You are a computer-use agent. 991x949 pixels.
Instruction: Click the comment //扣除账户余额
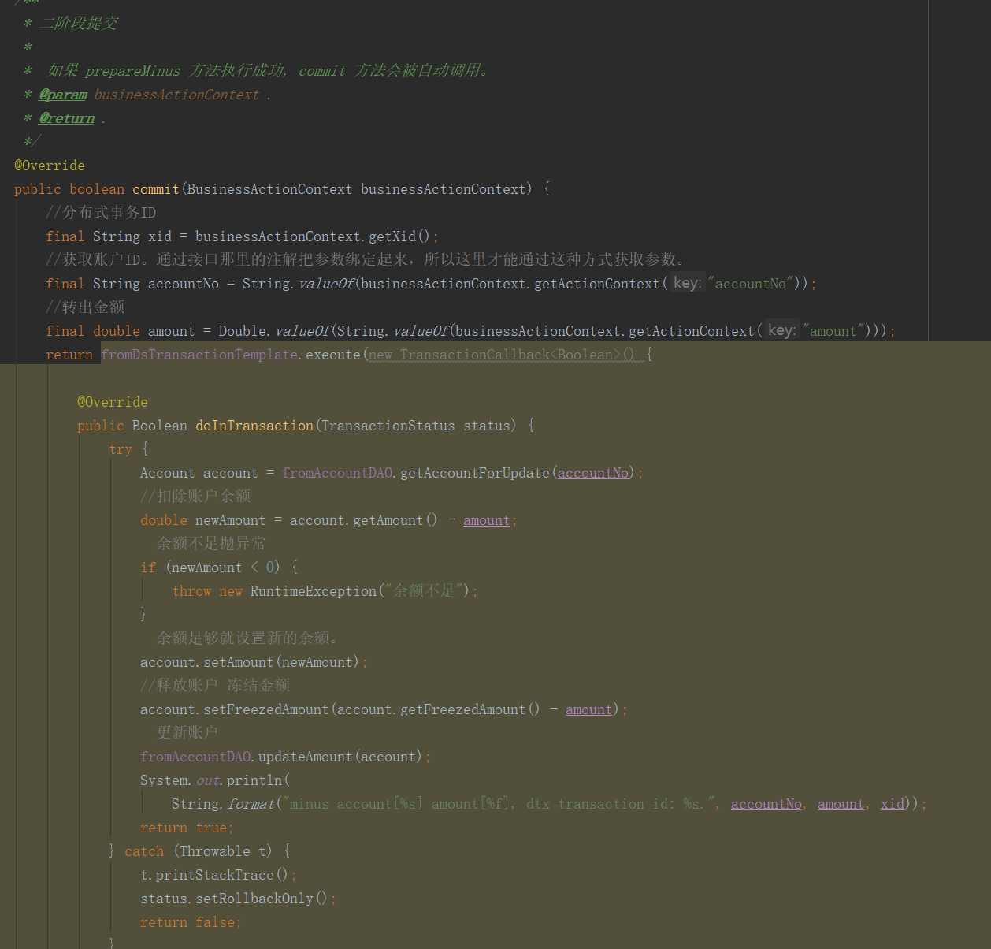(195, 496)
